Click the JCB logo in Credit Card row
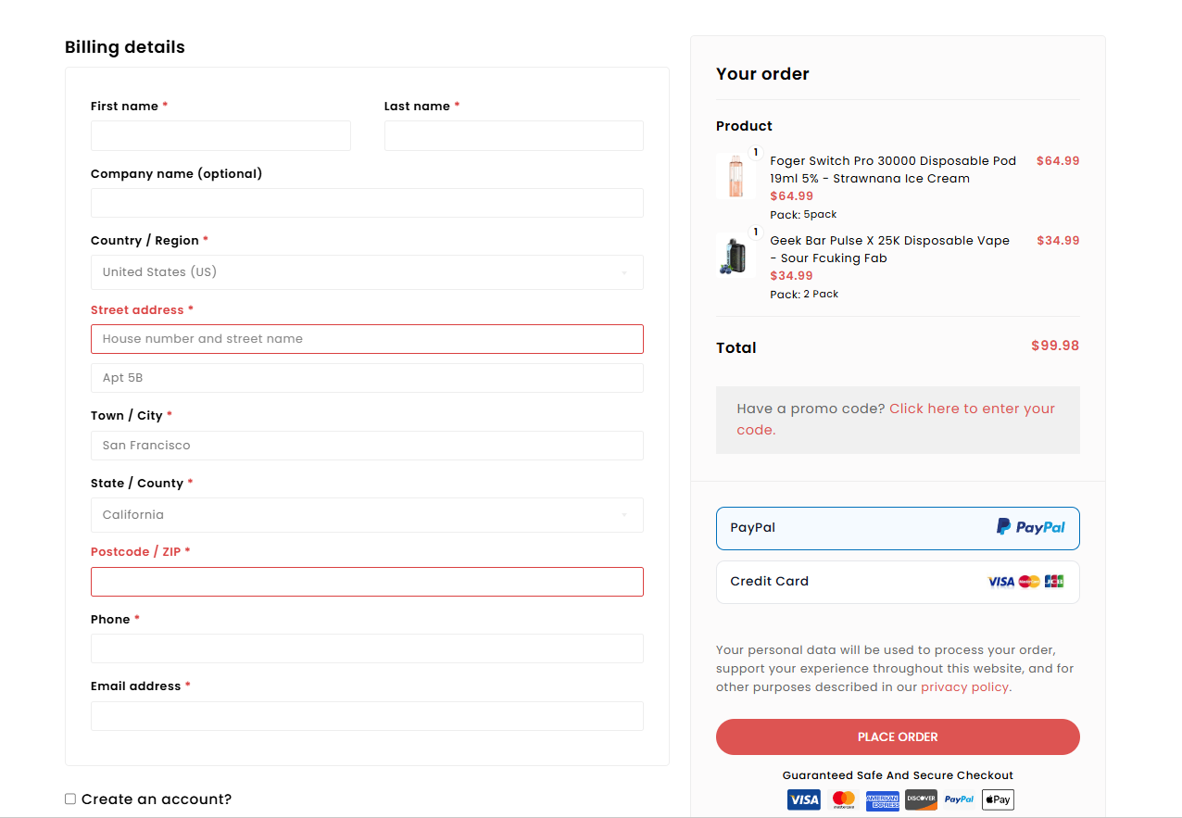 click(1054, 582)
